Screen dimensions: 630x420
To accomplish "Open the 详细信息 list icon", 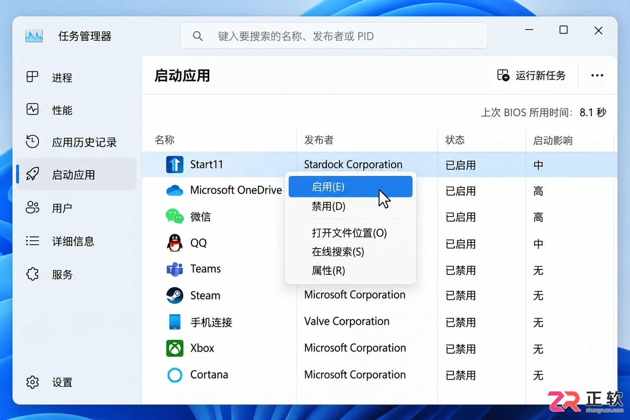I will [x=32, y=241].
